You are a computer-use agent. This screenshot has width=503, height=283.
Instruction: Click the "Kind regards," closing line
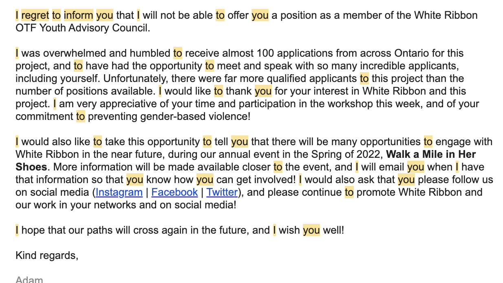tap(47, 256)
